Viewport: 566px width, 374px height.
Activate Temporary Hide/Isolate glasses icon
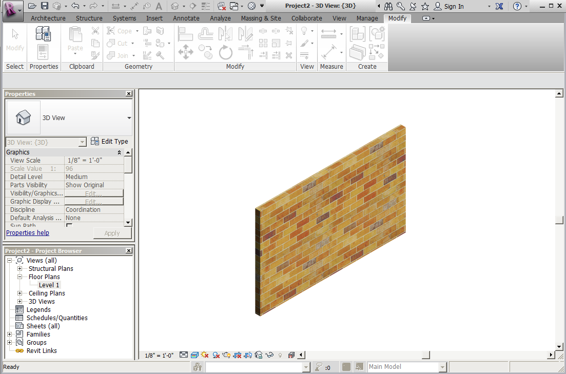coord(269,355)
